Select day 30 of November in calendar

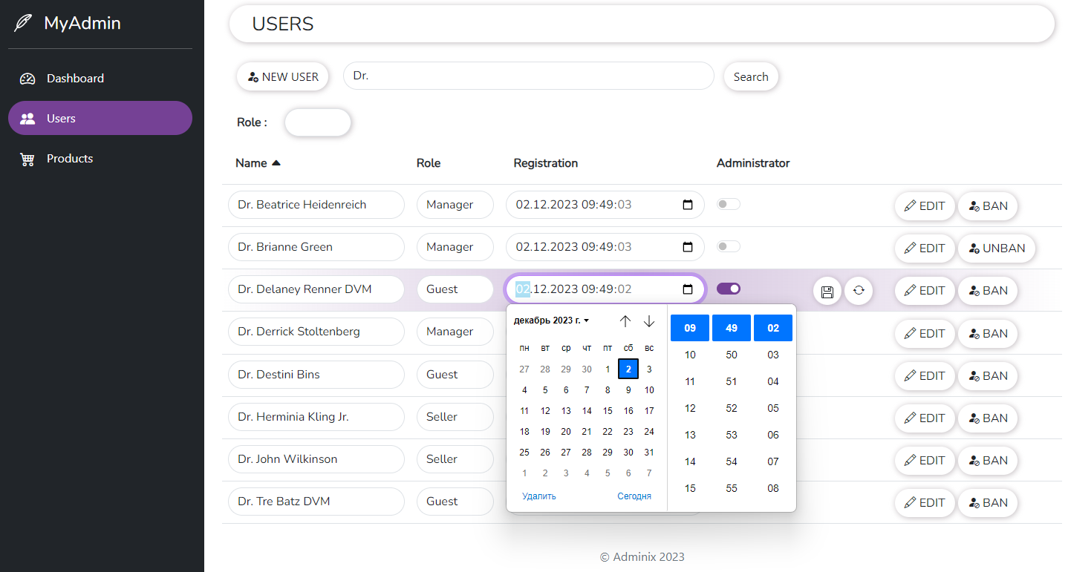(587, 369)
